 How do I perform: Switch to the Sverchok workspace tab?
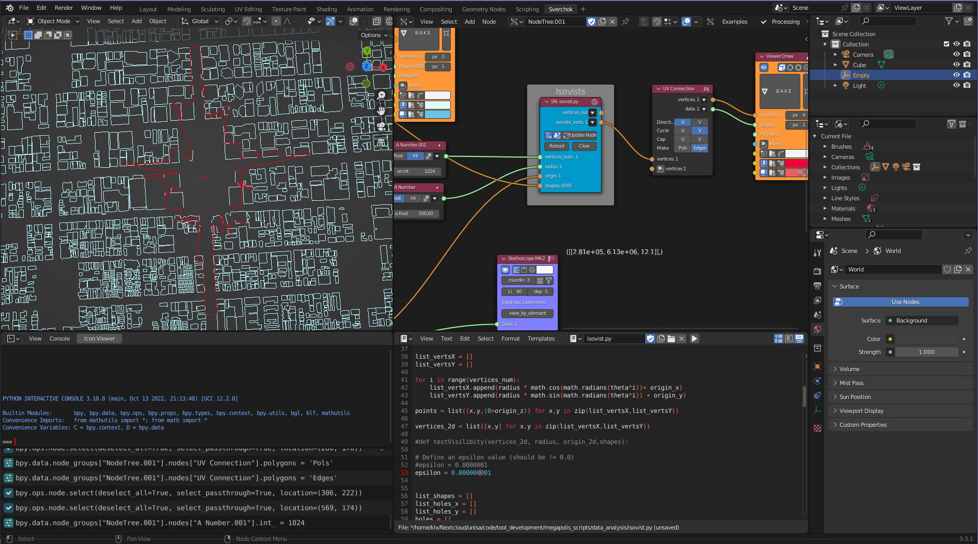point(560,9)
